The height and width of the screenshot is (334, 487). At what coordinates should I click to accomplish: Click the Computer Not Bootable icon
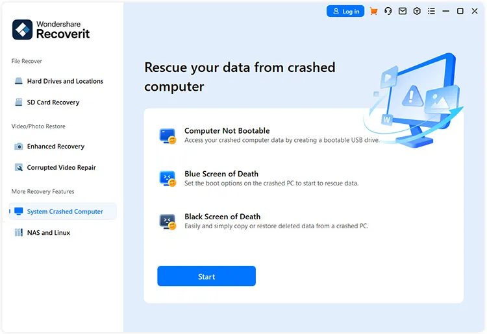tap(168, 136)
